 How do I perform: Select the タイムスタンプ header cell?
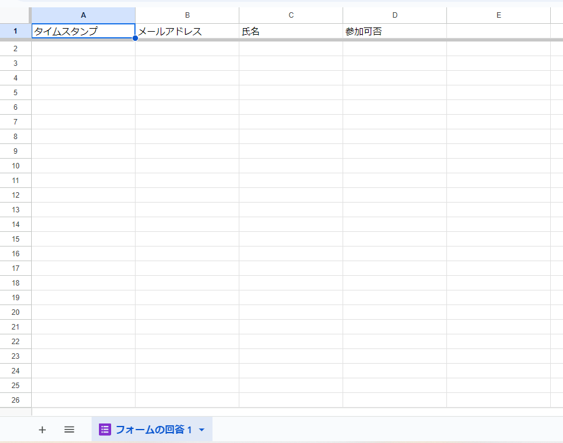click(x=83, y=31)
